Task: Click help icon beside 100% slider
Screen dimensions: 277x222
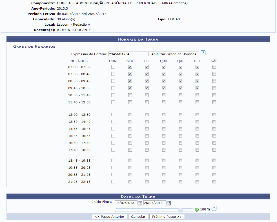Action: pos(214,208)
